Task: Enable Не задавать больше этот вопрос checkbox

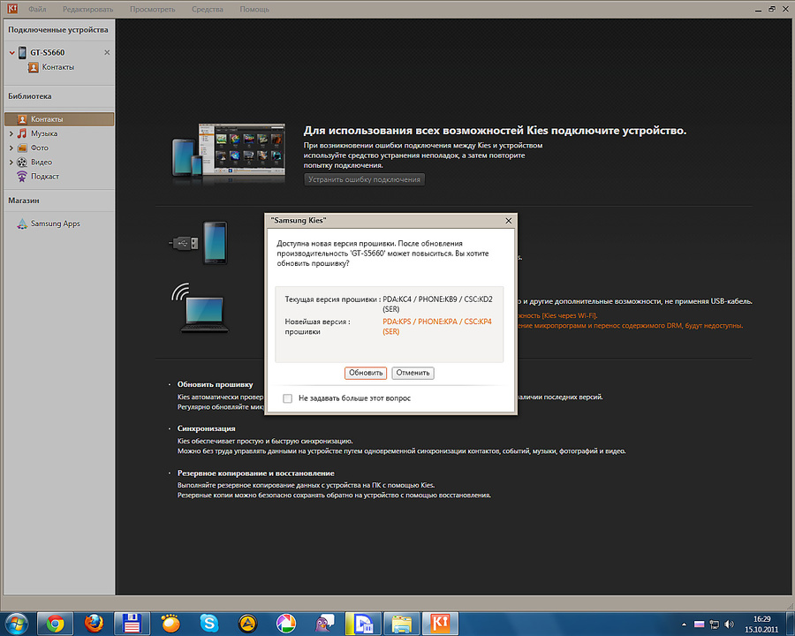Action: pos(287,398)
